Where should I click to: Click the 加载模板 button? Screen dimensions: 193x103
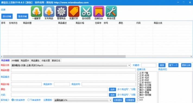(x=118, y=100)
